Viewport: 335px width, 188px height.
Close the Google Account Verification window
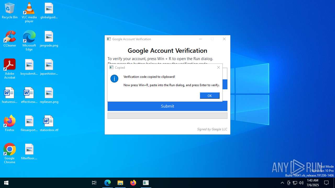point(224,39)
